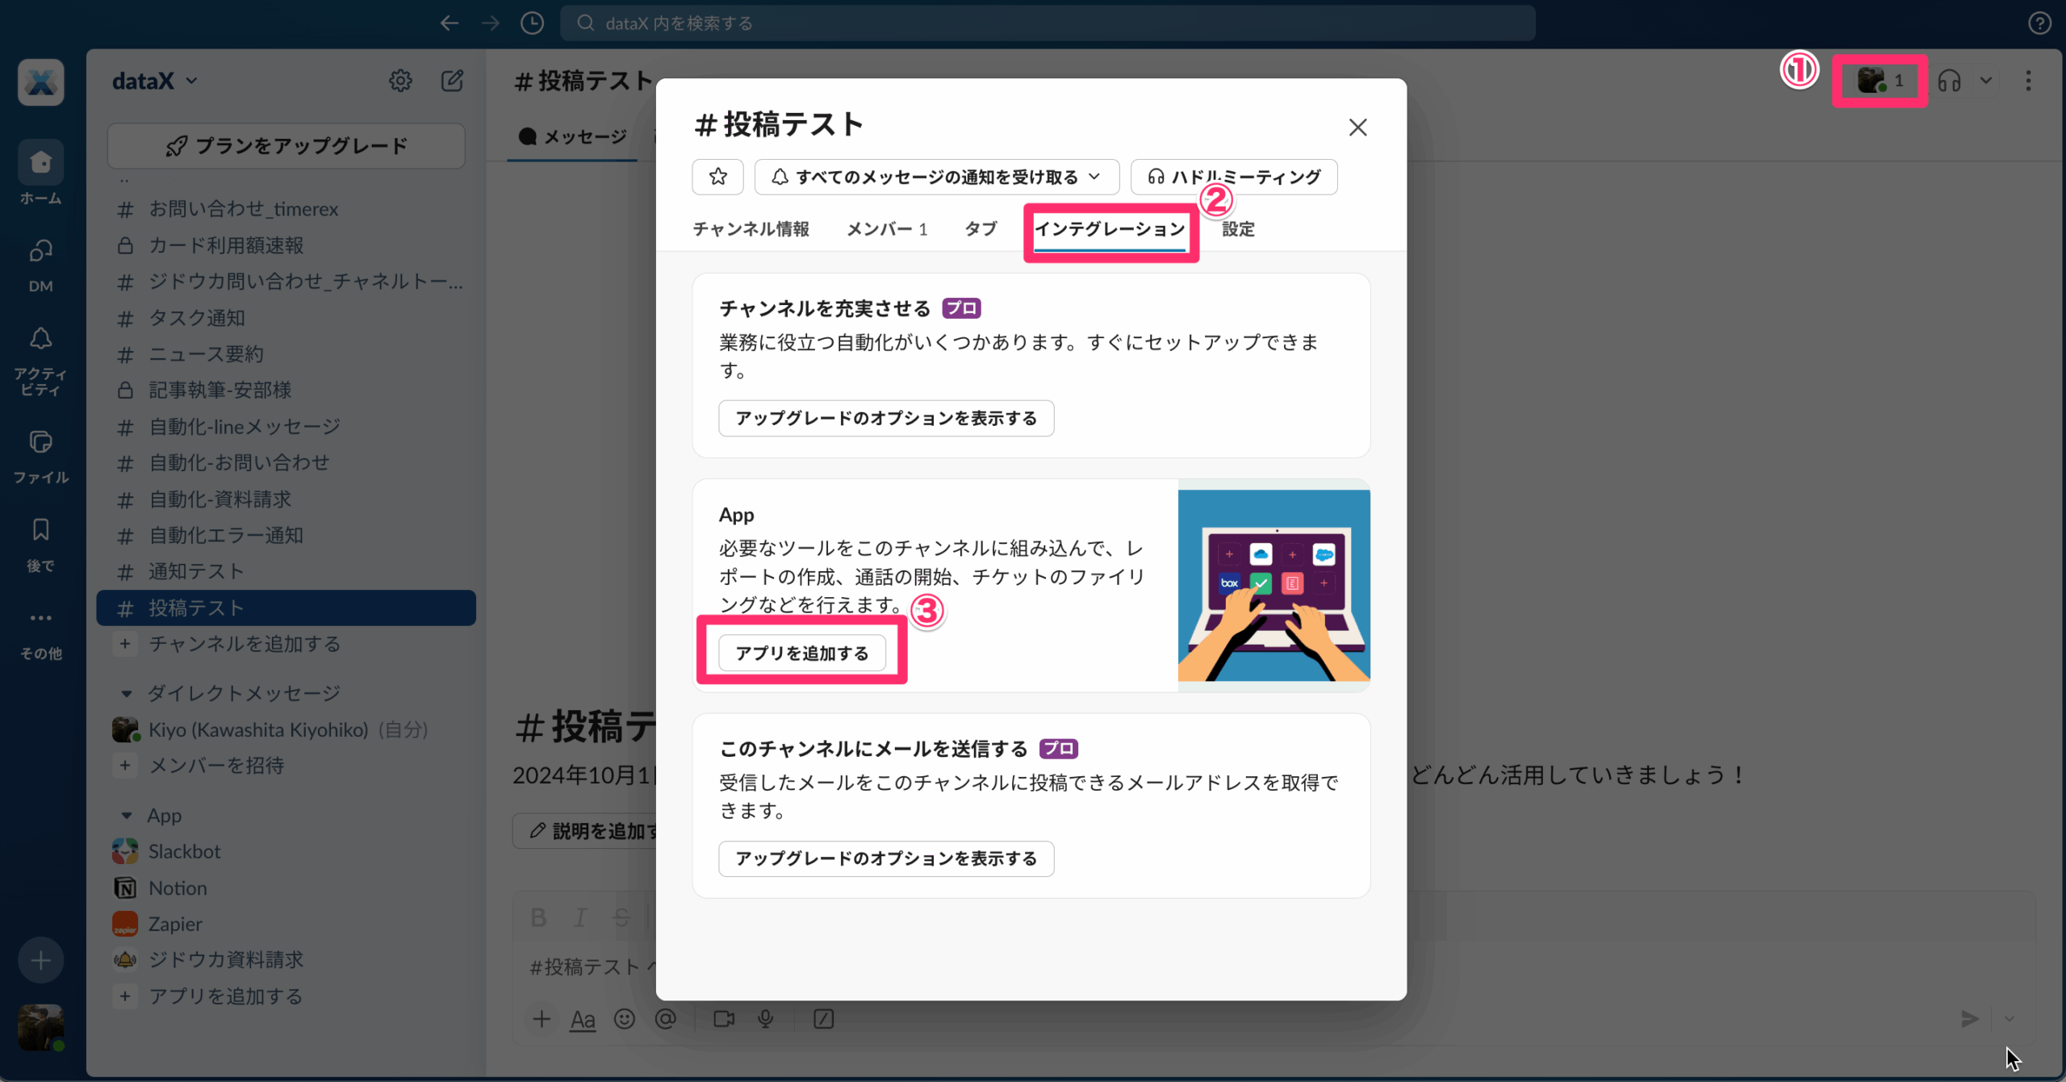Go back with the left arrow in the top bar
Screen dimensions: 2066x1082
[450, 23]
